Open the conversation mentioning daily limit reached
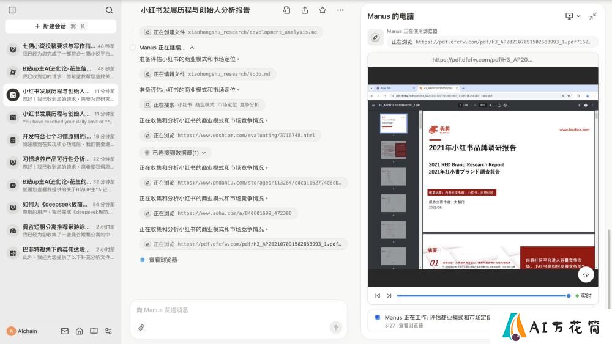Image resolution: width=612 pixels, height=344 pixels. click(61, 117)
